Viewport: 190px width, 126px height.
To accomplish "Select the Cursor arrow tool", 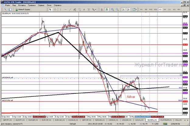I will (x=50, y=9).
